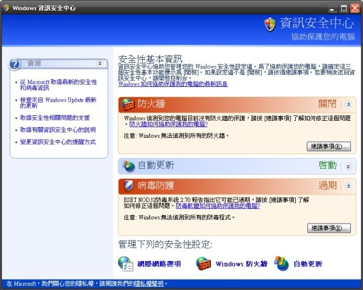Click the 管理下列的安全性設定 heading

165,245
